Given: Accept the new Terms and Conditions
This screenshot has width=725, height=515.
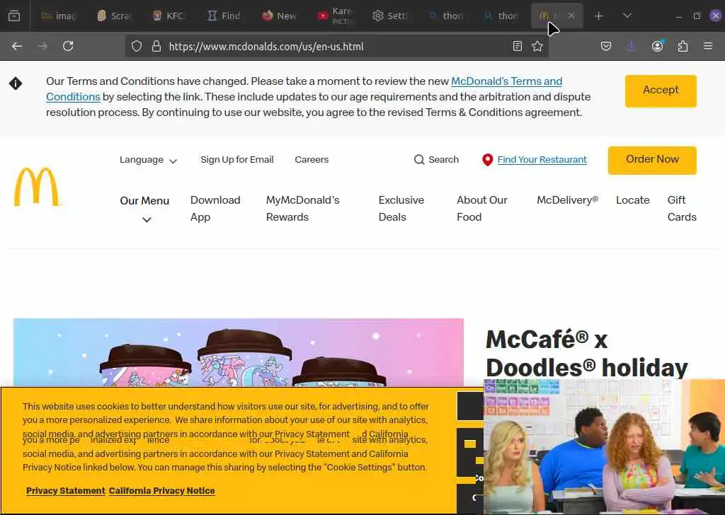Looking at the screenshot, I should click(x=661, y=91).
